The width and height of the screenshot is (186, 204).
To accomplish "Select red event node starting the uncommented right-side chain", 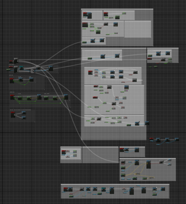I will [x=152, y=139].
